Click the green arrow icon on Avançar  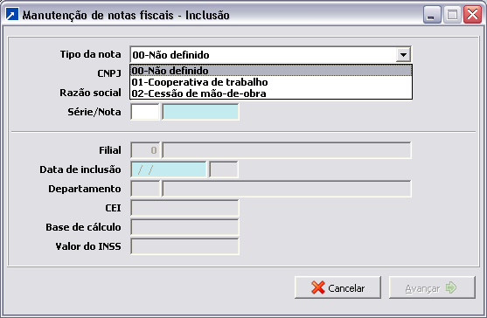click(451, 287)
